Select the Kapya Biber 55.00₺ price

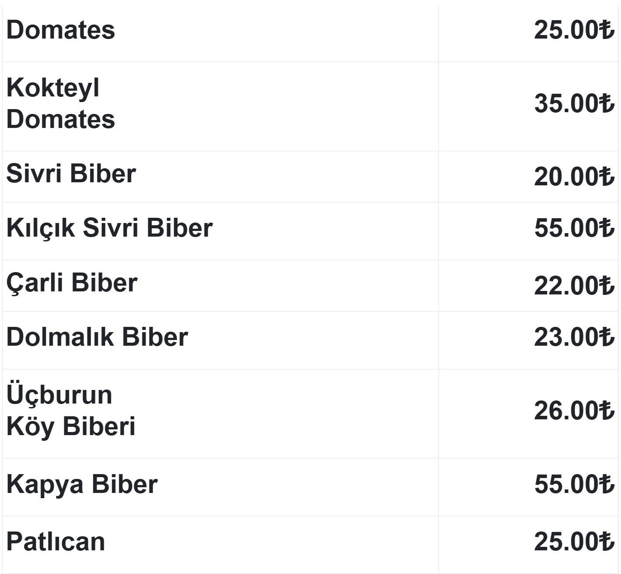click(573, 485)
